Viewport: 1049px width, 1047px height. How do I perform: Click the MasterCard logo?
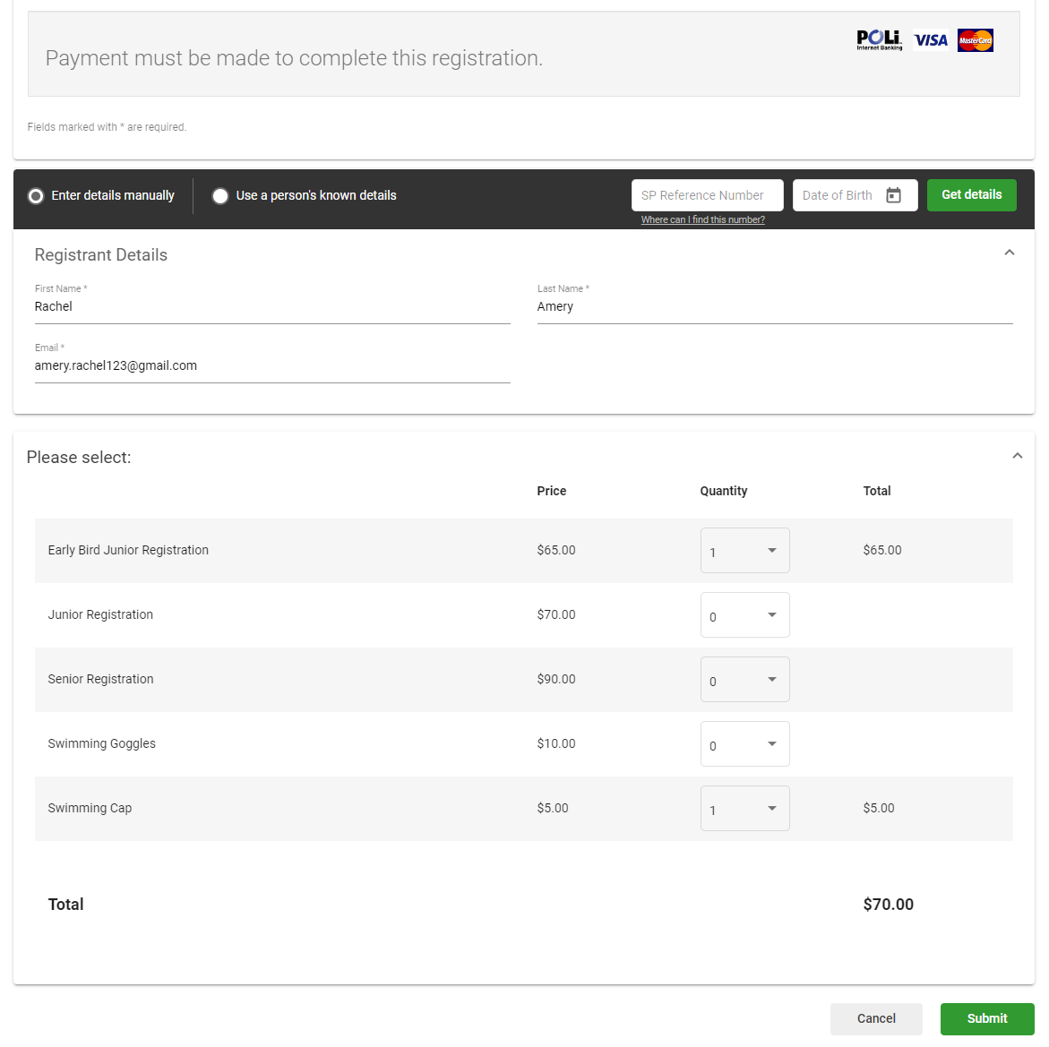[976, 40]
